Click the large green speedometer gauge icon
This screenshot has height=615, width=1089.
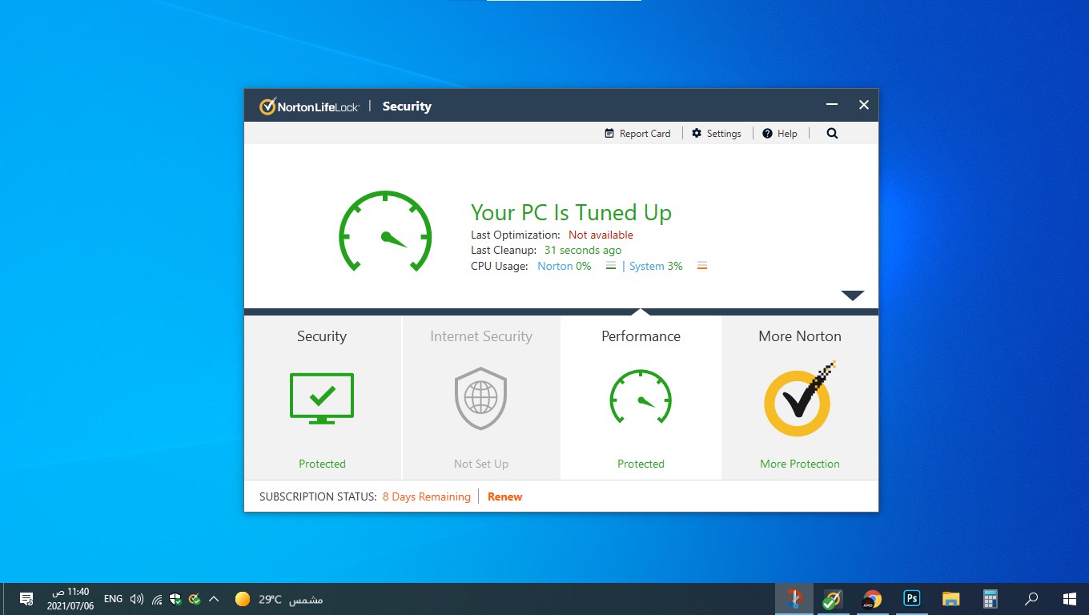(385, 231)
